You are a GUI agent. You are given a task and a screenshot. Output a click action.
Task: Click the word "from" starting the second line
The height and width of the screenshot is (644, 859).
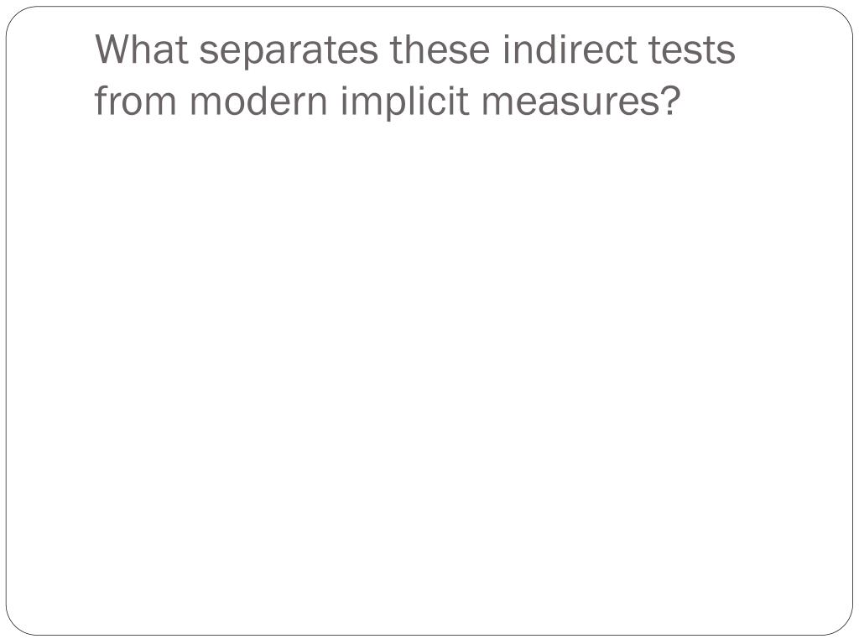pyautogui.click(x=135, y=101)
